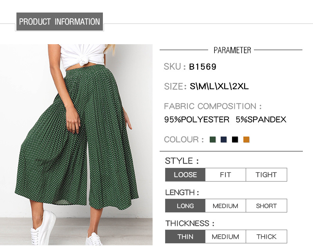Choose MEDIUM under Thickness

coord(225,237)
